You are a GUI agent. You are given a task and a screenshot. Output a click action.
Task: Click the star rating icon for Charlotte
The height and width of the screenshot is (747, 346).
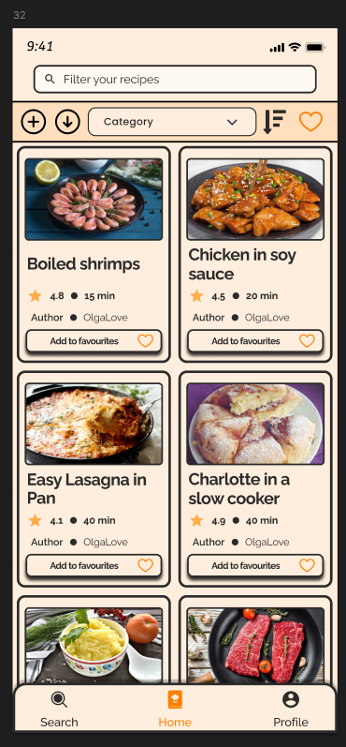pos(196,520)
